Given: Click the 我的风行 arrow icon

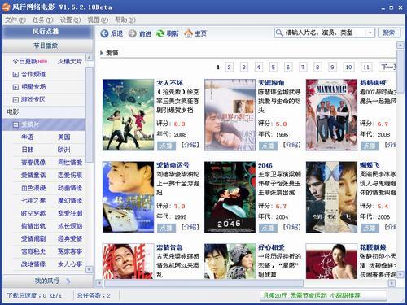Looking at the screenshot, I should pyautogui.click(x=68, y=281).
